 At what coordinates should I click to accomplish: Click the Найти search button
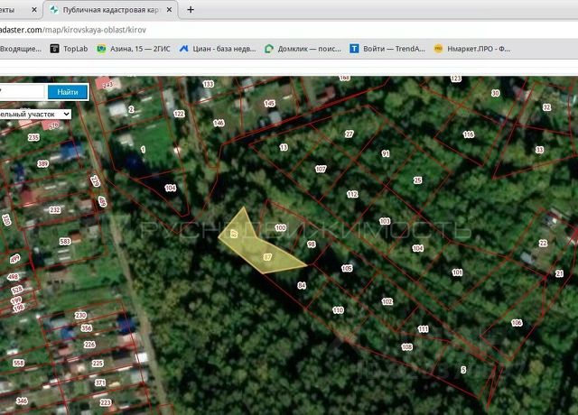[x=68, y=92]
